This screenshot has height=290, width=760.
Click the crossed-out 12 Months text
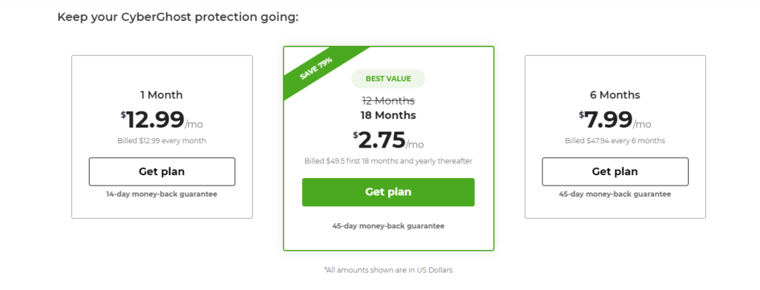click(388, 101)
